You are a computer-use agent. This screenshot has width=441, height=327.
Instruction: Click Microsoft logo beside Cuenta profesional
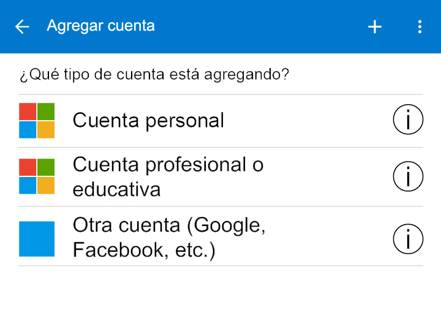click(37, 176)
